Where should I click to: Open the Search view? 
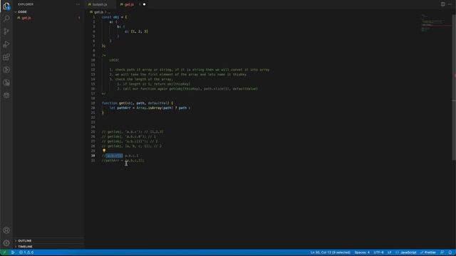click(x=6, y=18)
